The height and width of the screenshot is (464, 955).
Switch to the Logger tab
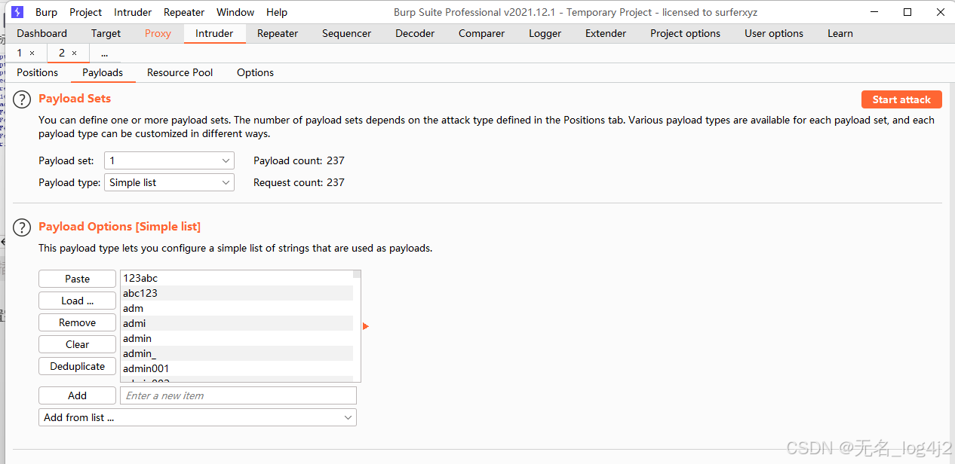pyautogui.click(x=545, y=33)
